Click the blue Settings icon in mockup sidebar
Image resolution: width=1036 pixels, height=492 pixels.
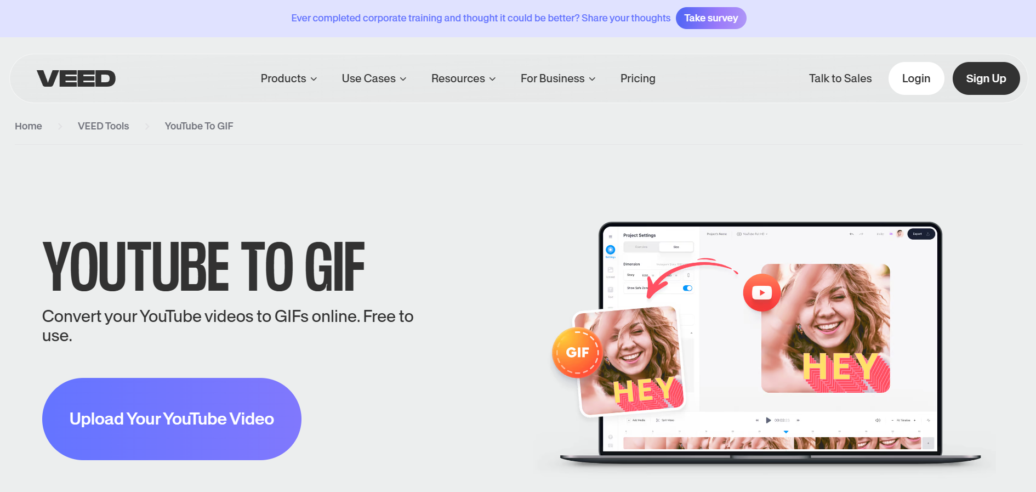pos(610,250)
